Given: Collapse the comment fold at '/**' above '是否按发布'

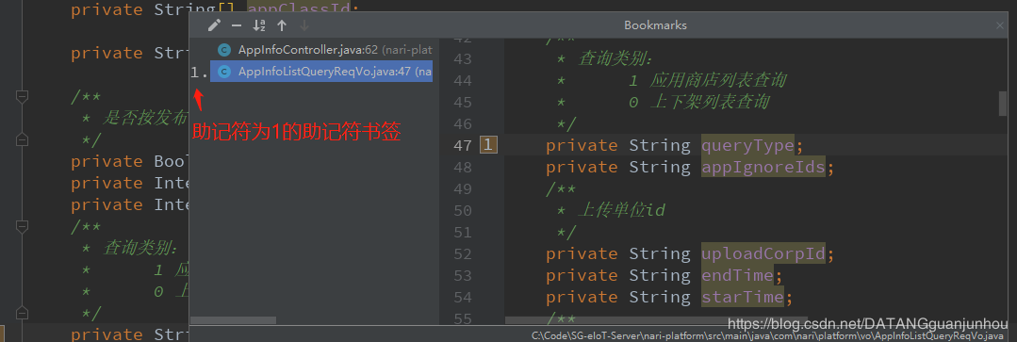Looking at the screenshot, I should (22, 96).
